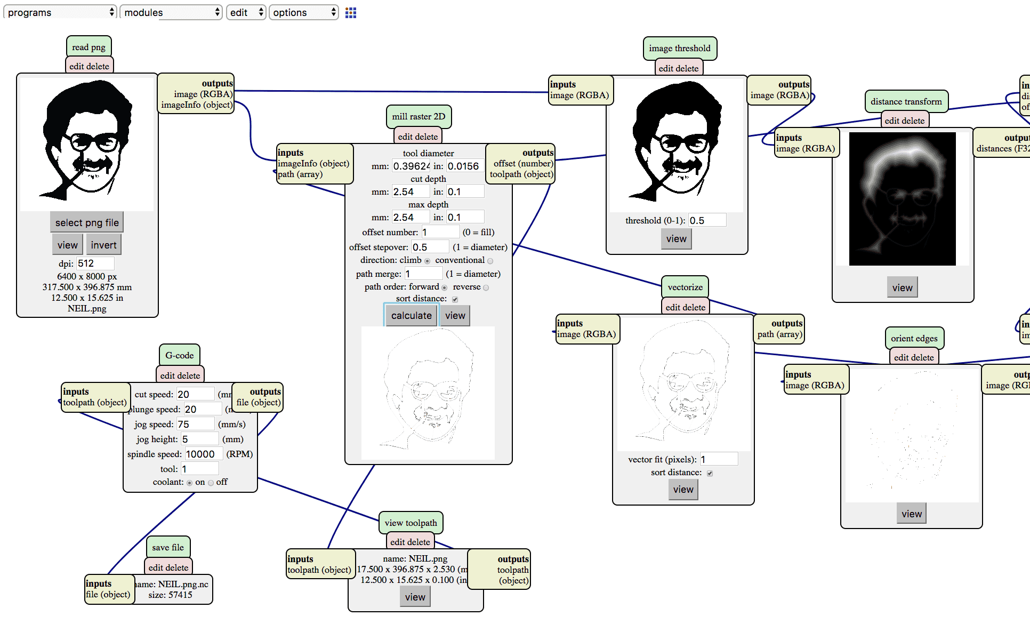Turn coolant on in G-code module
This screenshot has height=640, width=1030.
point(189,483)
